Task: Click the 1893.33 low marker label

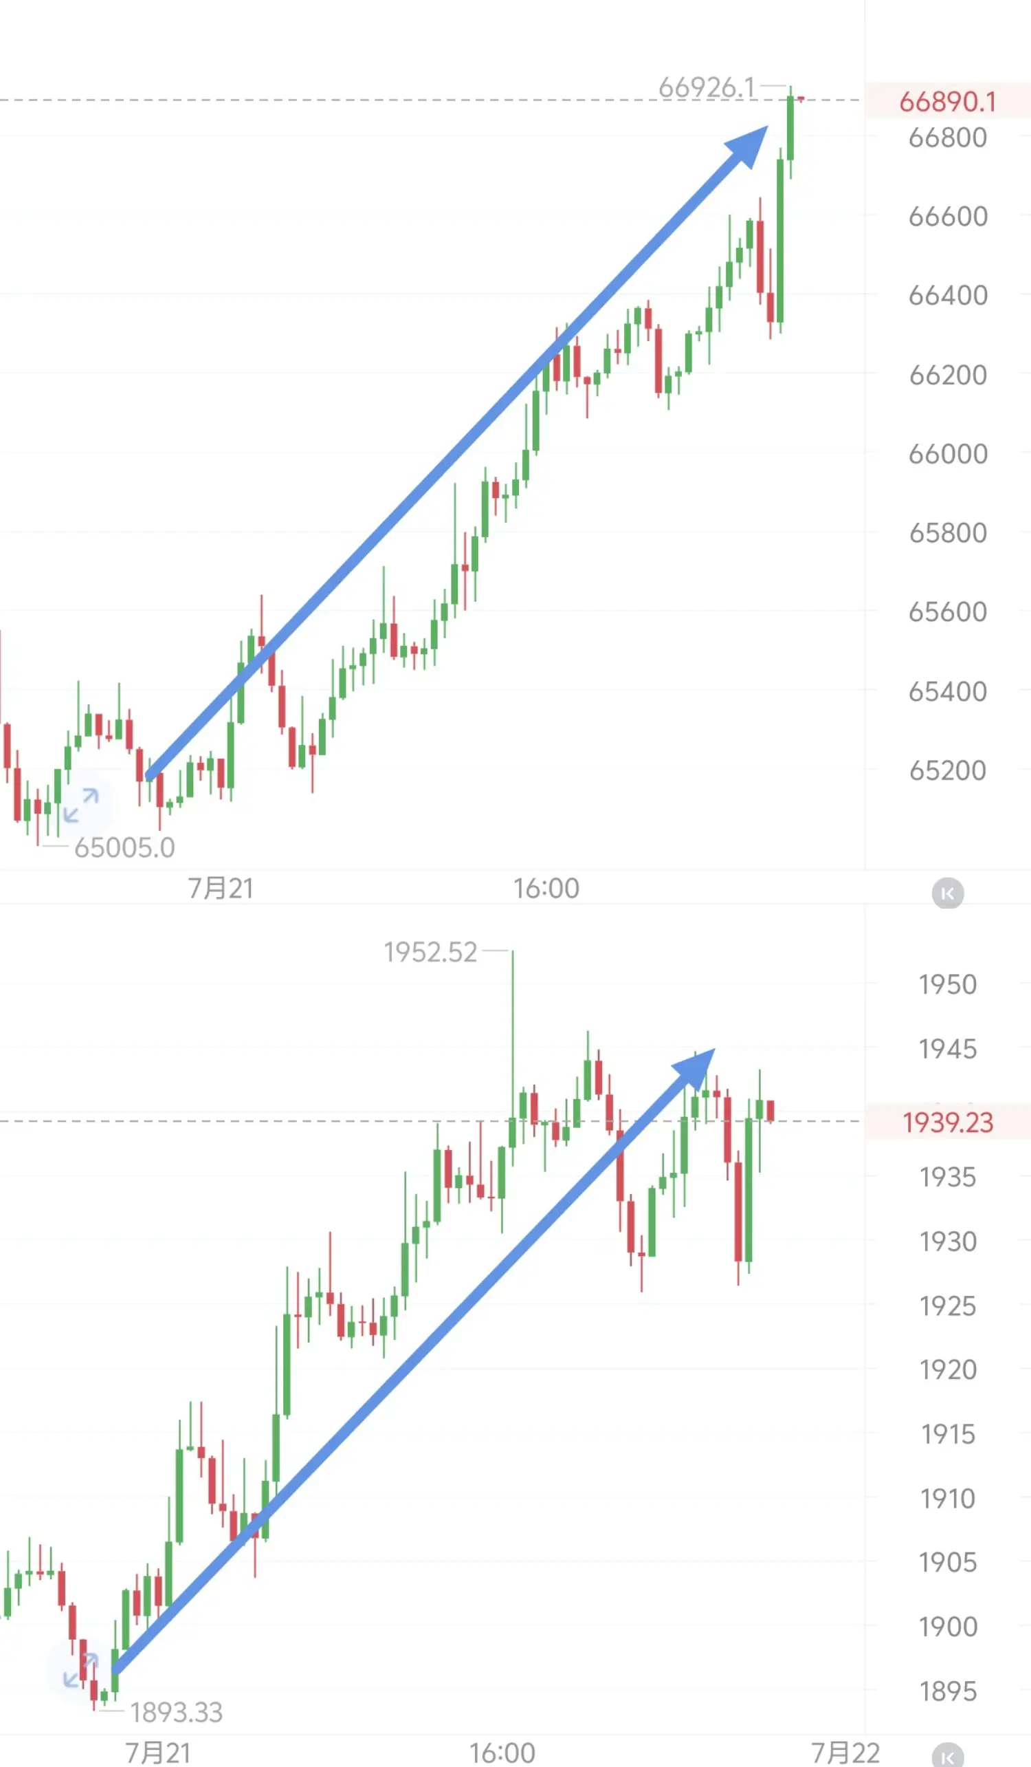Action: (177, 1712)
